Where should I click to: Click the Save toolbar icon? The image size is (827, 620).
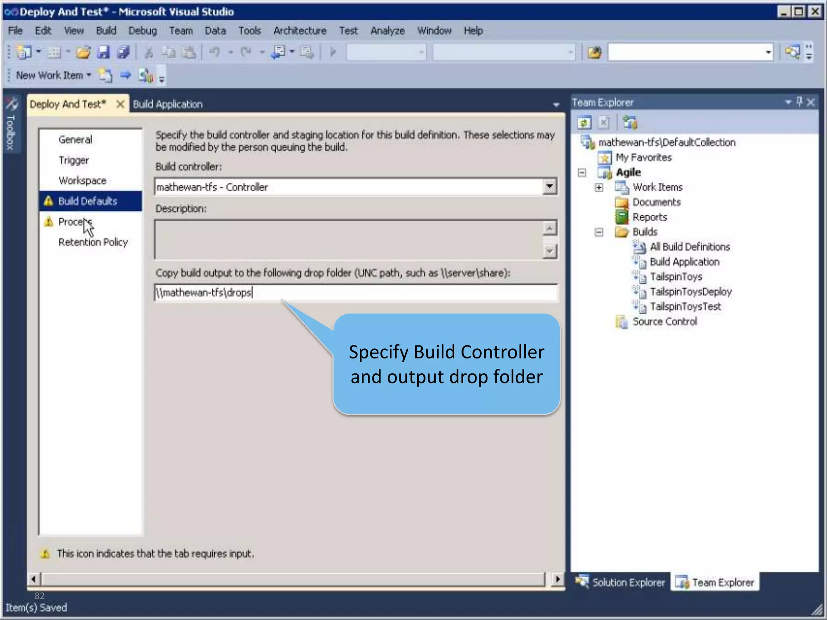click(103, 52)
